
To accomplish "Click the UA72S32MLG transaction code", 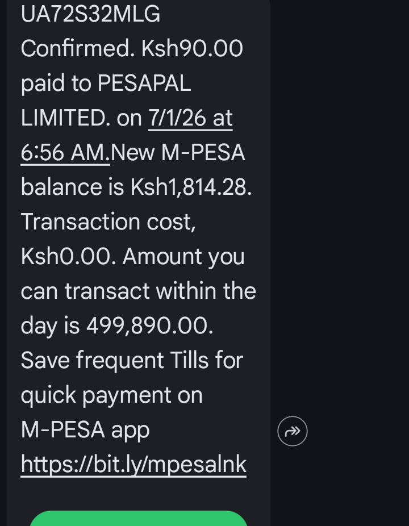I will [x=90, y=14].
